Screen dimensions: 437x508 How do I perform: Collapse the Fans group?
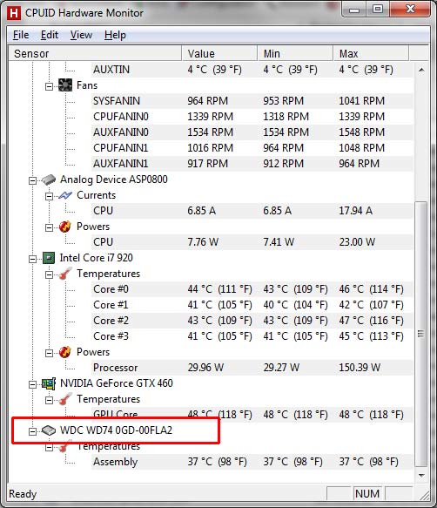click(x=49, y=86)
